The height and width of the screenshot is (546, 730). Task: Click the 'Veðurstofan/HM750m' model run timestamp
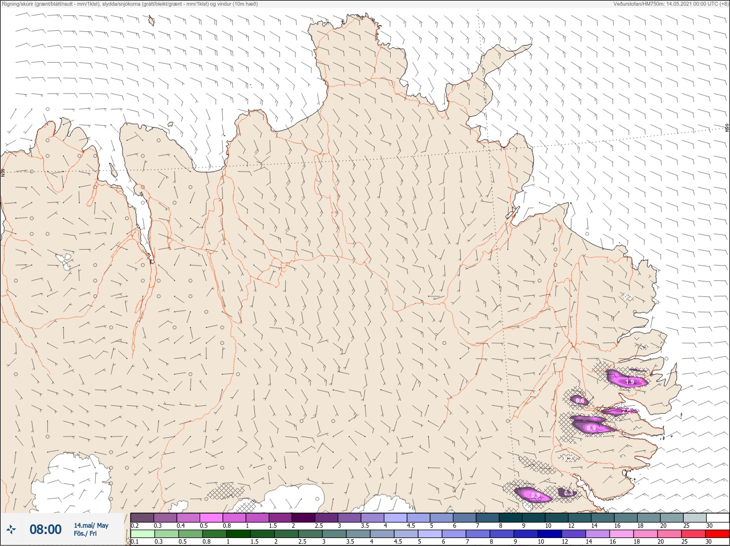click(x=671, y=4)
